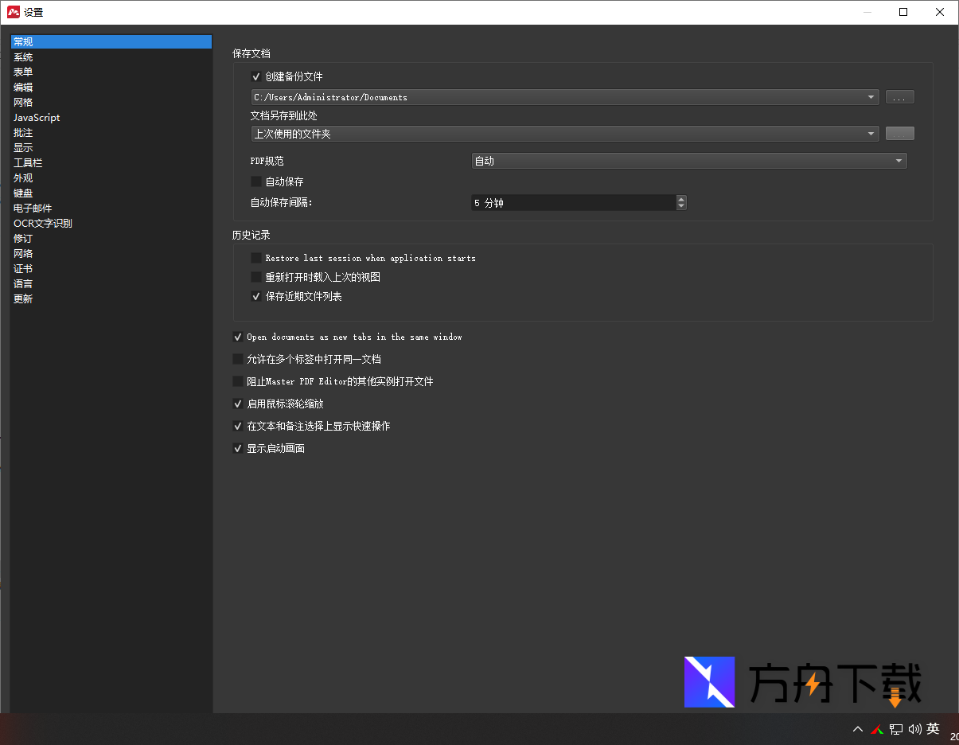Open the 更新 settings page
Viewport: 959px width, 745px height.
(x=22, y=298)
